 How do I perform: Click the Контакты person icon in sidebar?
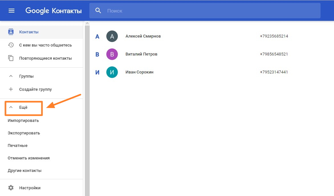11,32
